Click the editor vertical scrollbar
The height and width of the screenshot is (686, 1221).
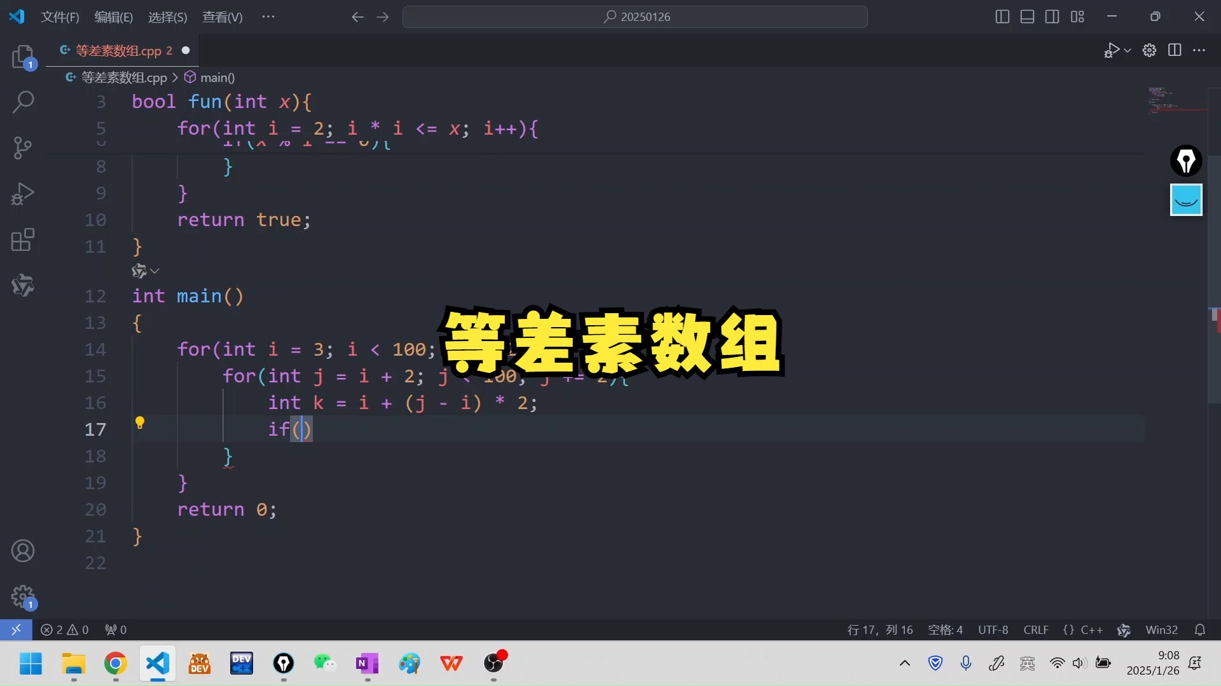click(1214, 279)
